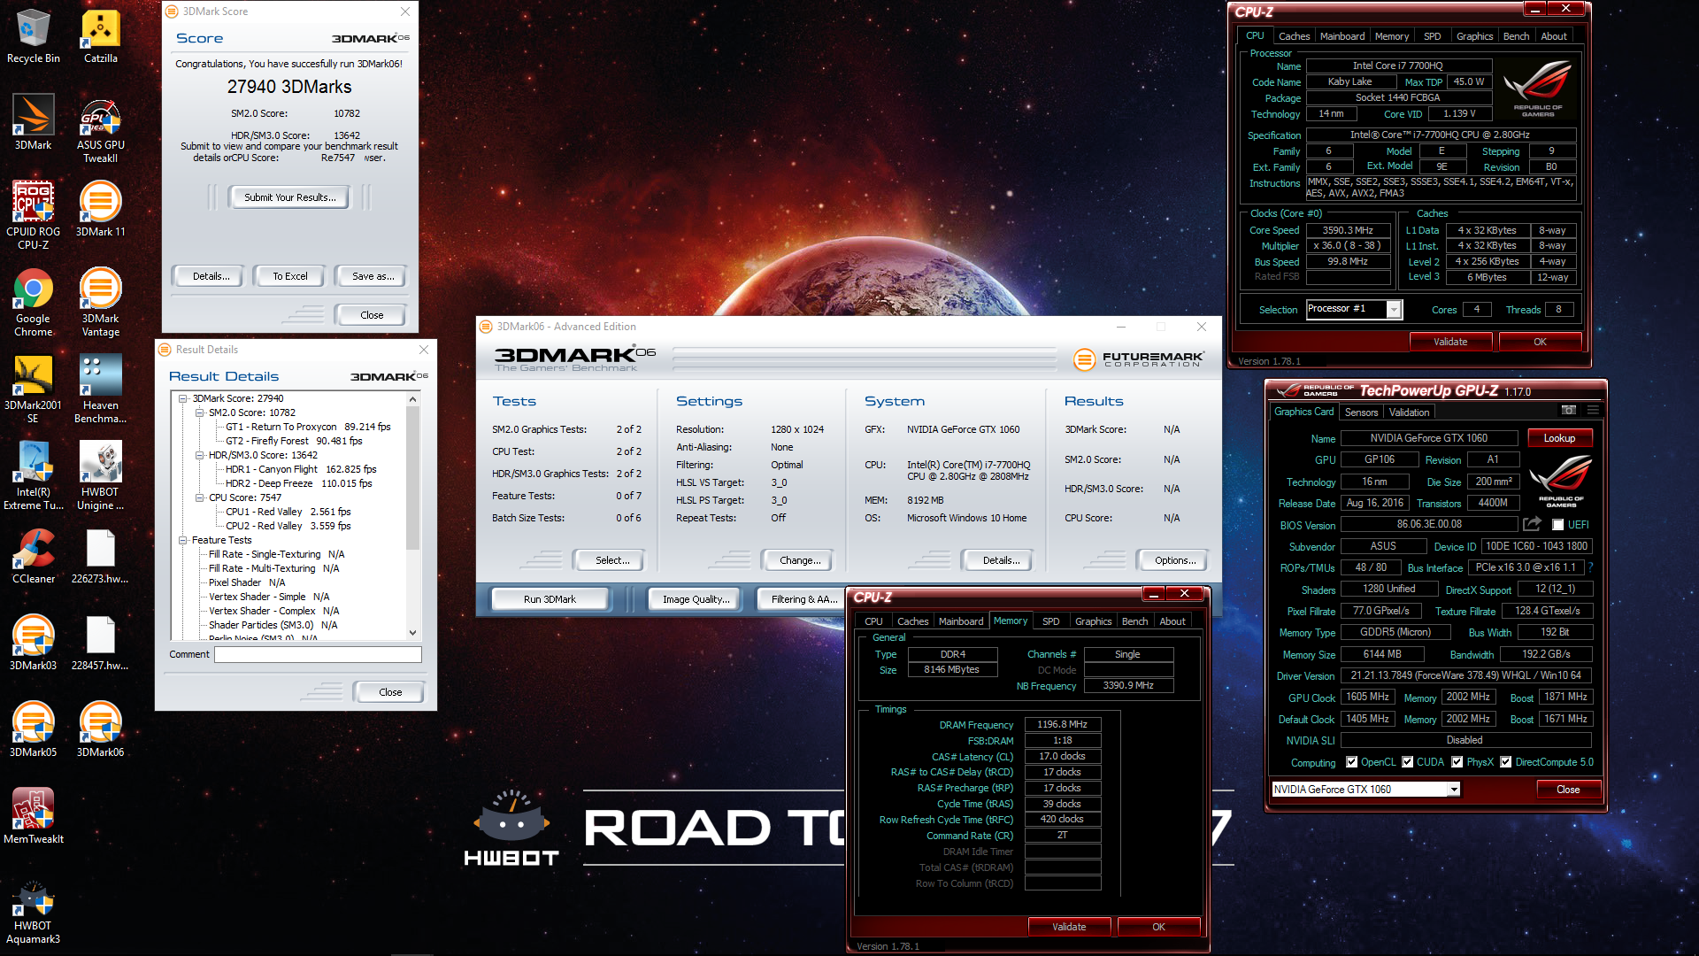Toggle the OpenCL checkbox in GPU-Z
The width and height of the screenshot is (1699, 956).
(x=1351, y=762)
